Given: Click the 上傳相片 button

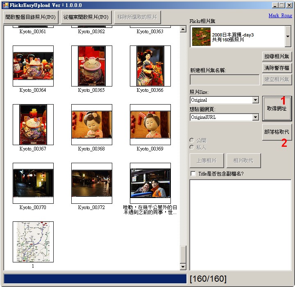Looking at the screenshot, I should click(207, 161).
